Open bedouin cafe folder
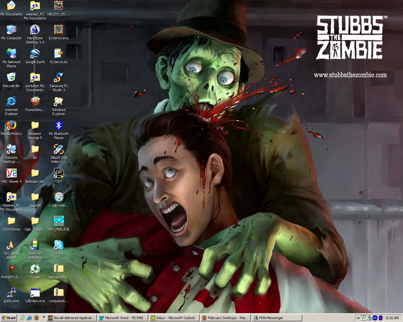 click(35, 176)
